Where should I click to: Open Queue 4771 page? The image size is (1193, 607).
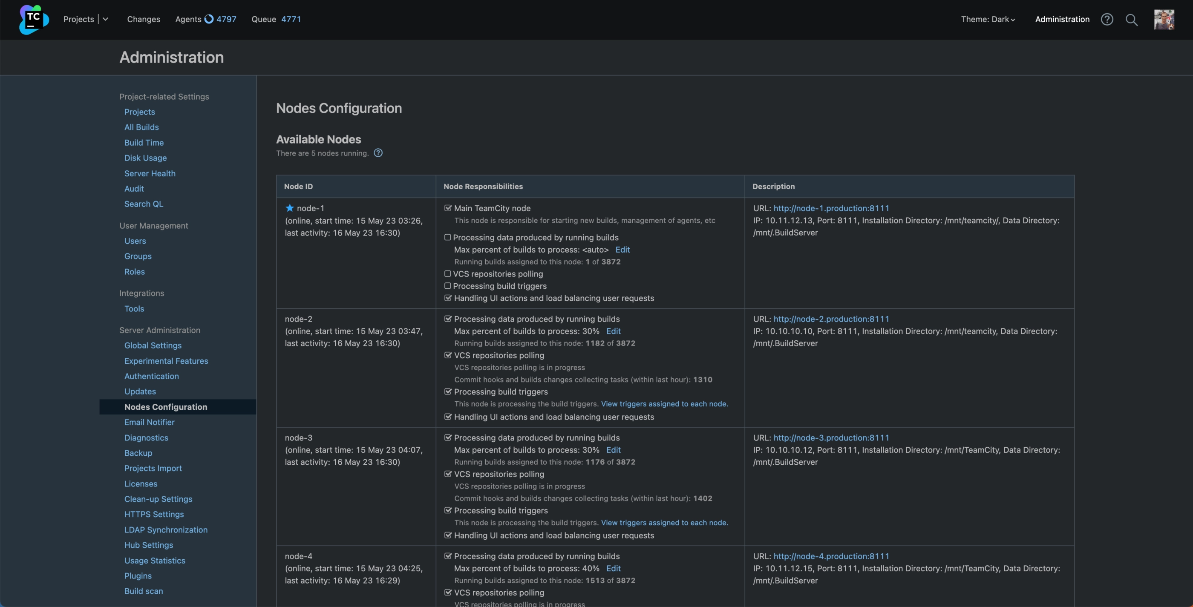tap(276, 19)
